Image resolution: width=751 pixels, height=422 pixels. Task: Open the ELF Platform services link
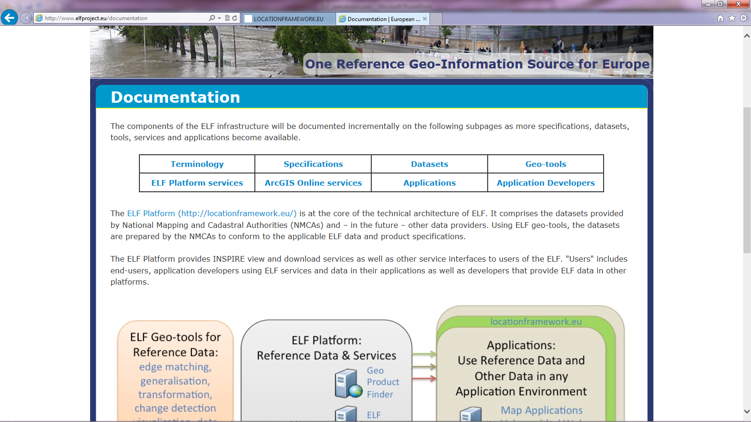point(197,183)
